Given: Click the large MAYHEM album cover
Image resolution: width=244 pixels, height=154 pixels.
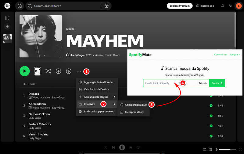Looking at the screenshot, I should 41,36.
